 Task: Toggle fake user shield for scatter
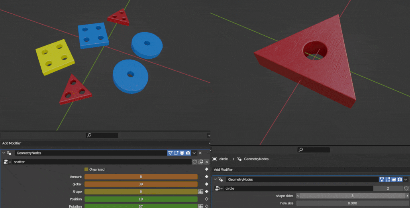[195, 162]
